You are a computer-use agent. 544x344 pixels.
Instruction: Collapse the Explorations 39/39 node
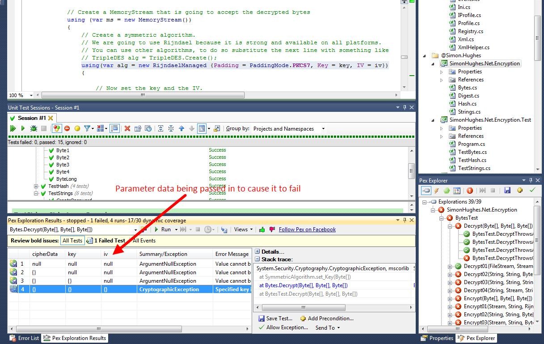[425, 202]
